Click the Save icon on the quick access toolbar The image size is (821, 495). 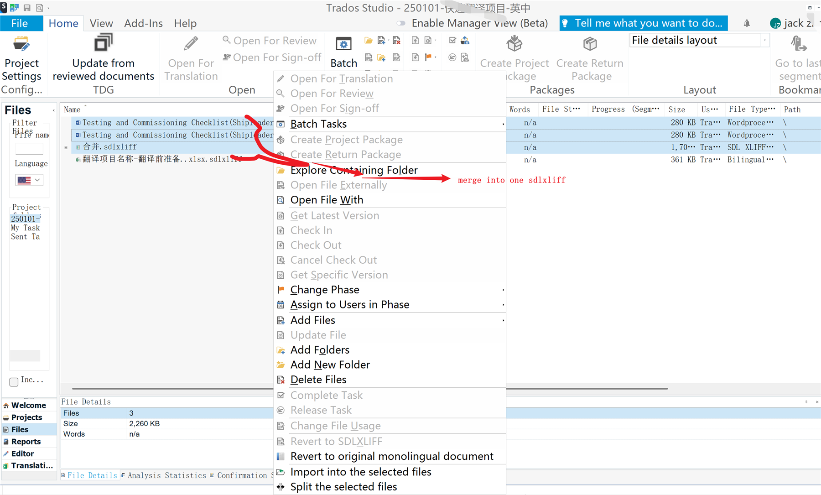(26, 7)
